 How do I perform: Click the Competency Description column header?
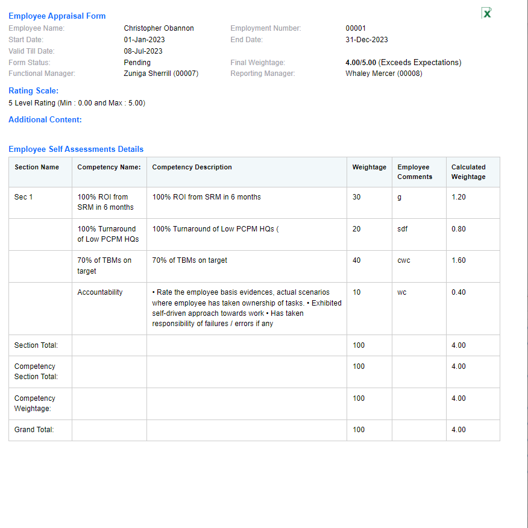pos(192,167)
